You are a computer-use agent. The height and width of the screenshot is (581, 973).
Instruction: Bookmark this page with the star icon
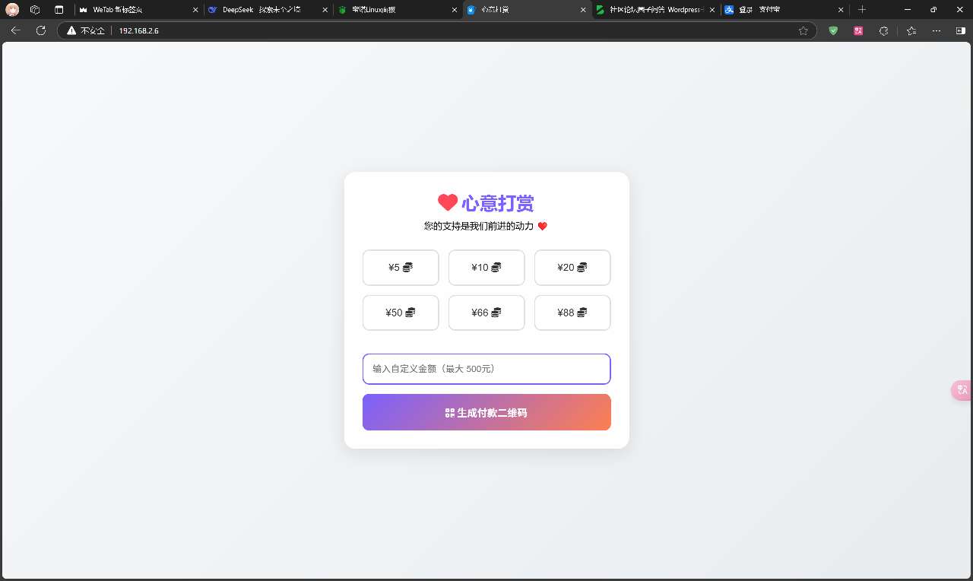803,30
